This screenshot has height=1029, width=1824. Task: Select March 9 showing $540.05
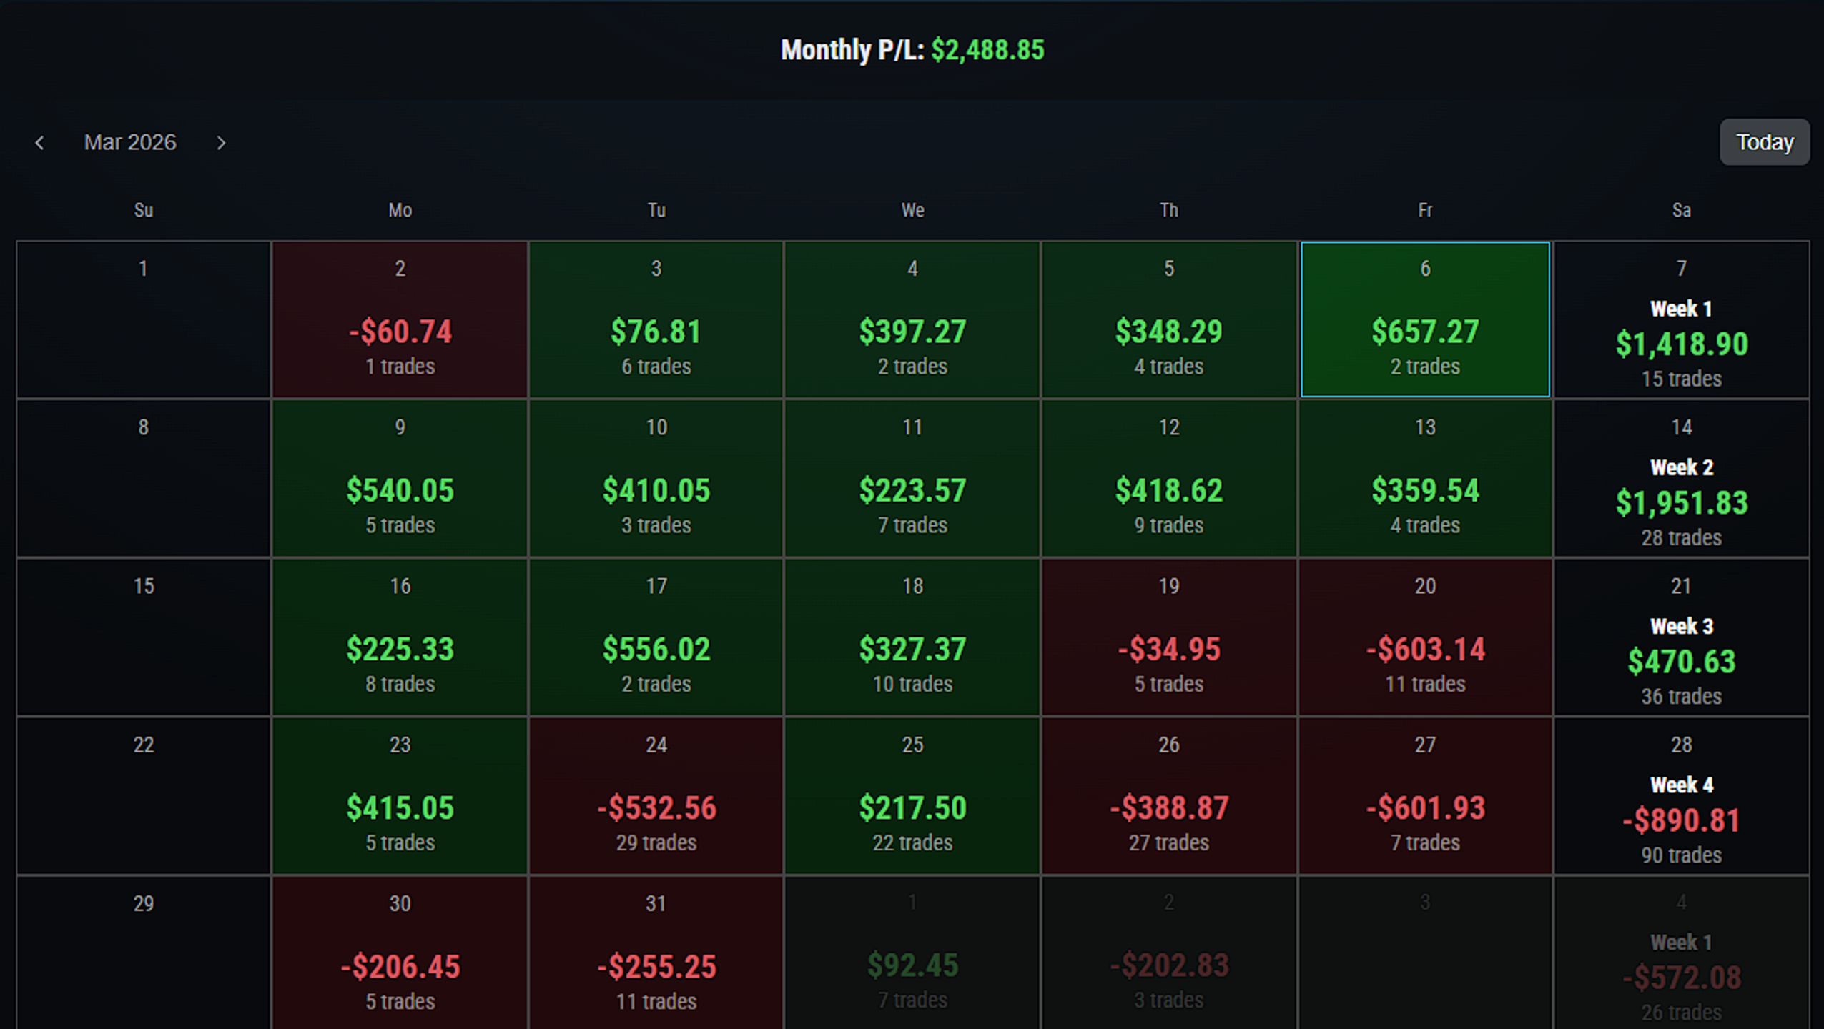pos(400,478)
